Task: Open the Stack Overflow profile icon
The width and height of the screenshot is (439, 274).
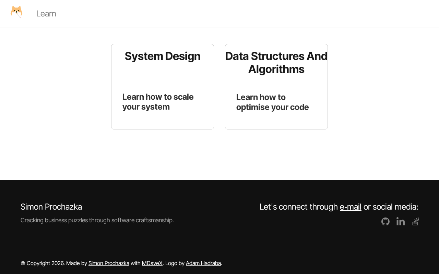Action: pyautogui.click(x=415, y=222)
